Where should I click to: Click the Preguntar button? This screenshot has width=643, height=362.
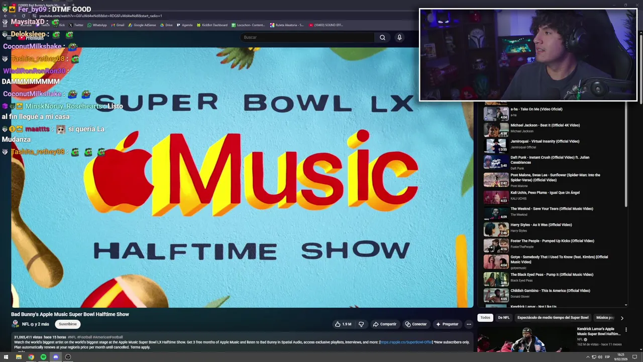pyautogui.click(x=447, y=324)
